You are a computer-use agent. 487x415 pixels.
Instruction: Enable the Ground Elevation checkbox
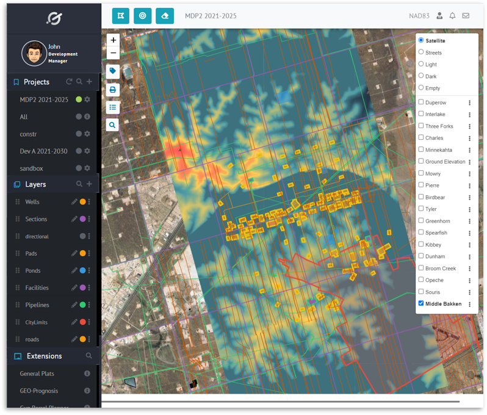tap(421, 161)
